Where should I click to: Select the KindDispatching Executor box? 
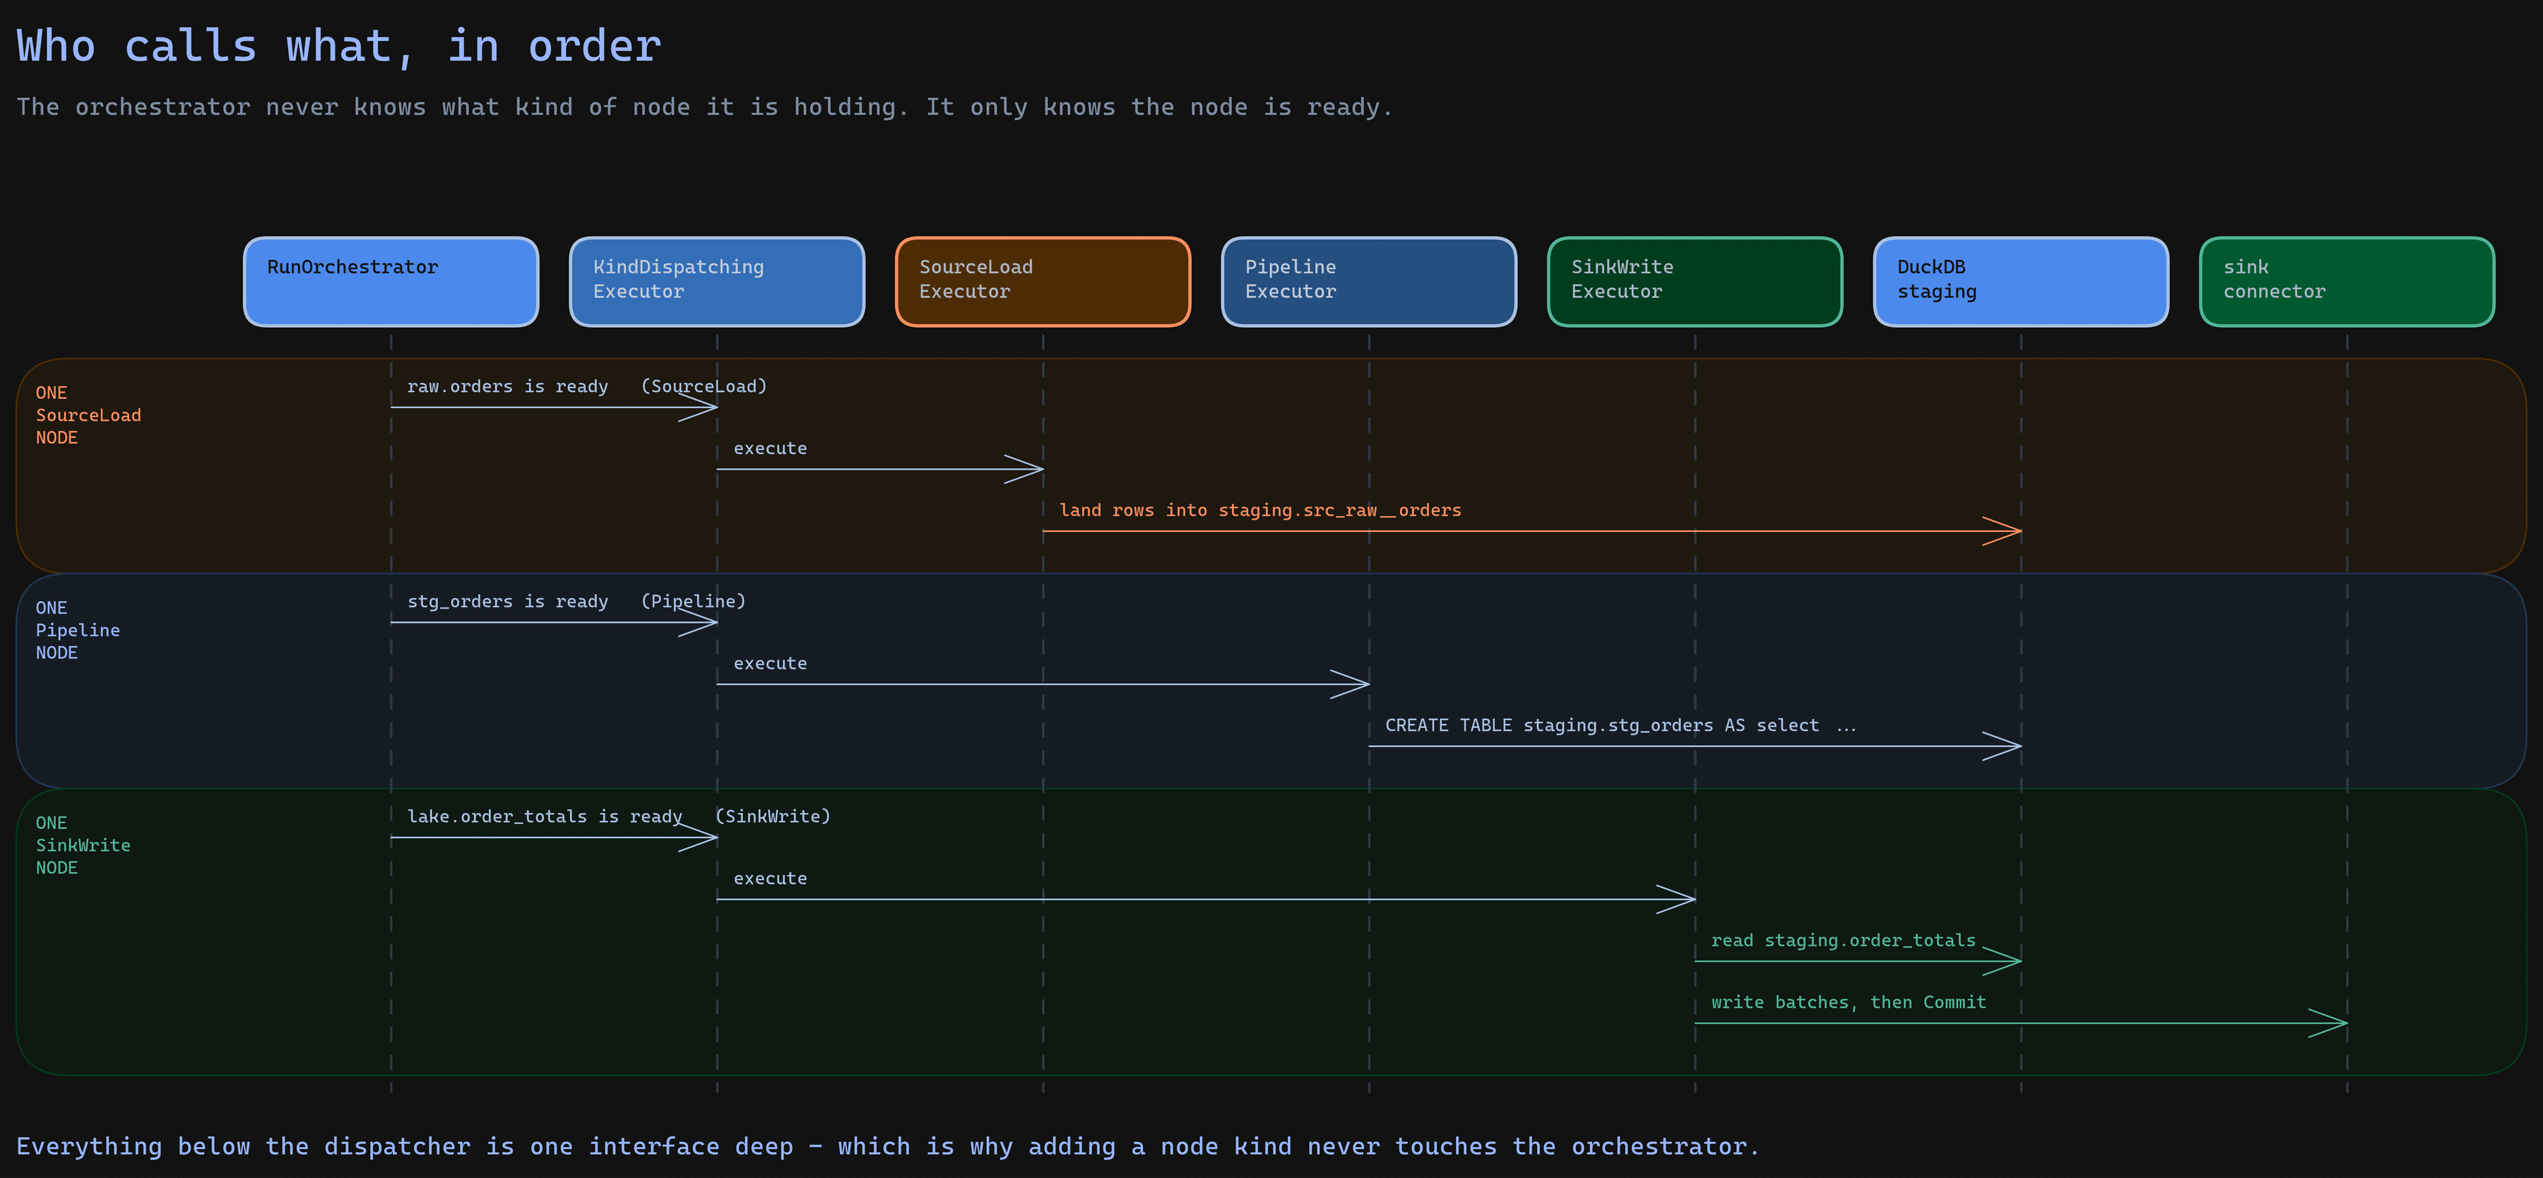pos(717,281)
